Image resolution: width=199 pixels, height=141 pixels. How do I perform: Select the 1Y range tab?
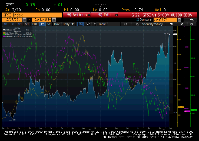[x=42, y=24]
